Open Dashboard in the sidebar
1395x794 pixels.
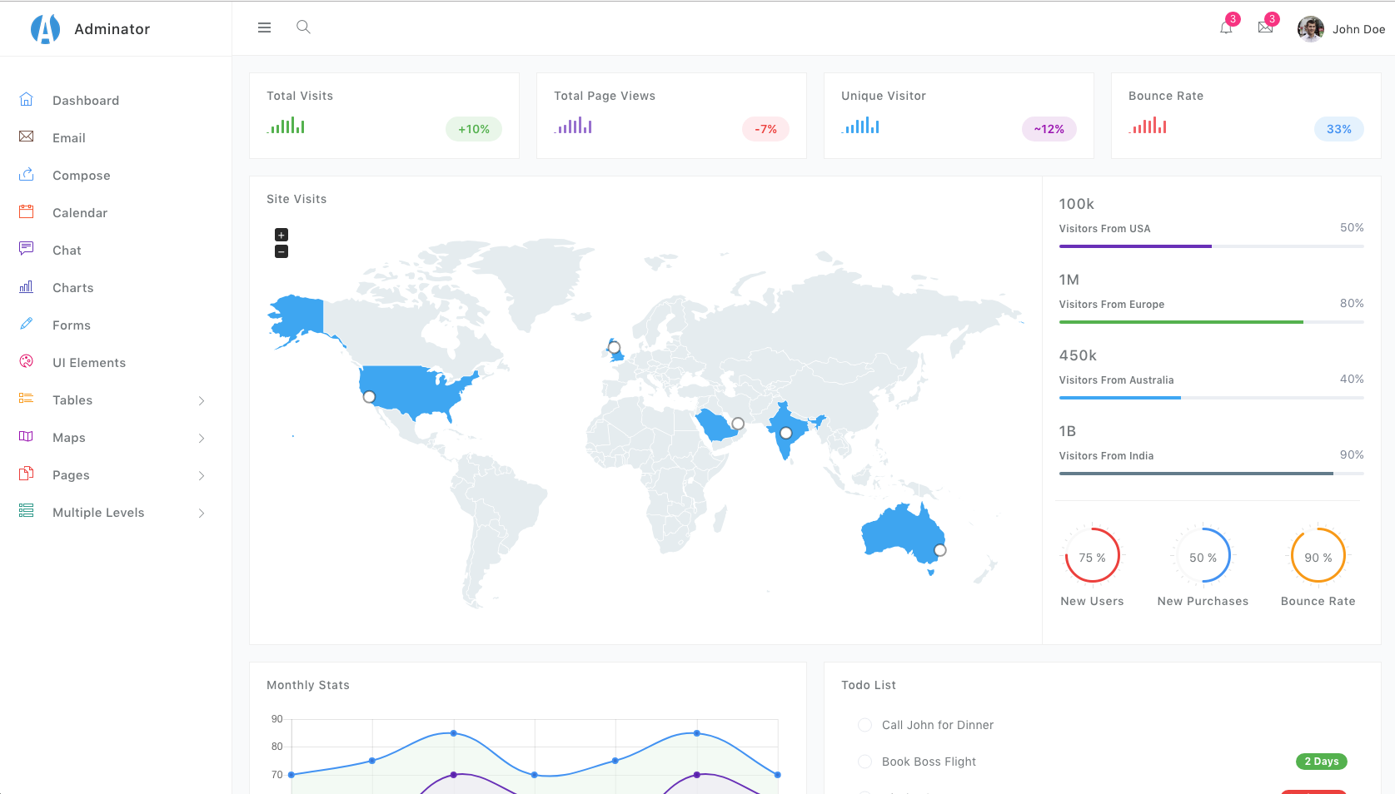[x=86, y=101]
